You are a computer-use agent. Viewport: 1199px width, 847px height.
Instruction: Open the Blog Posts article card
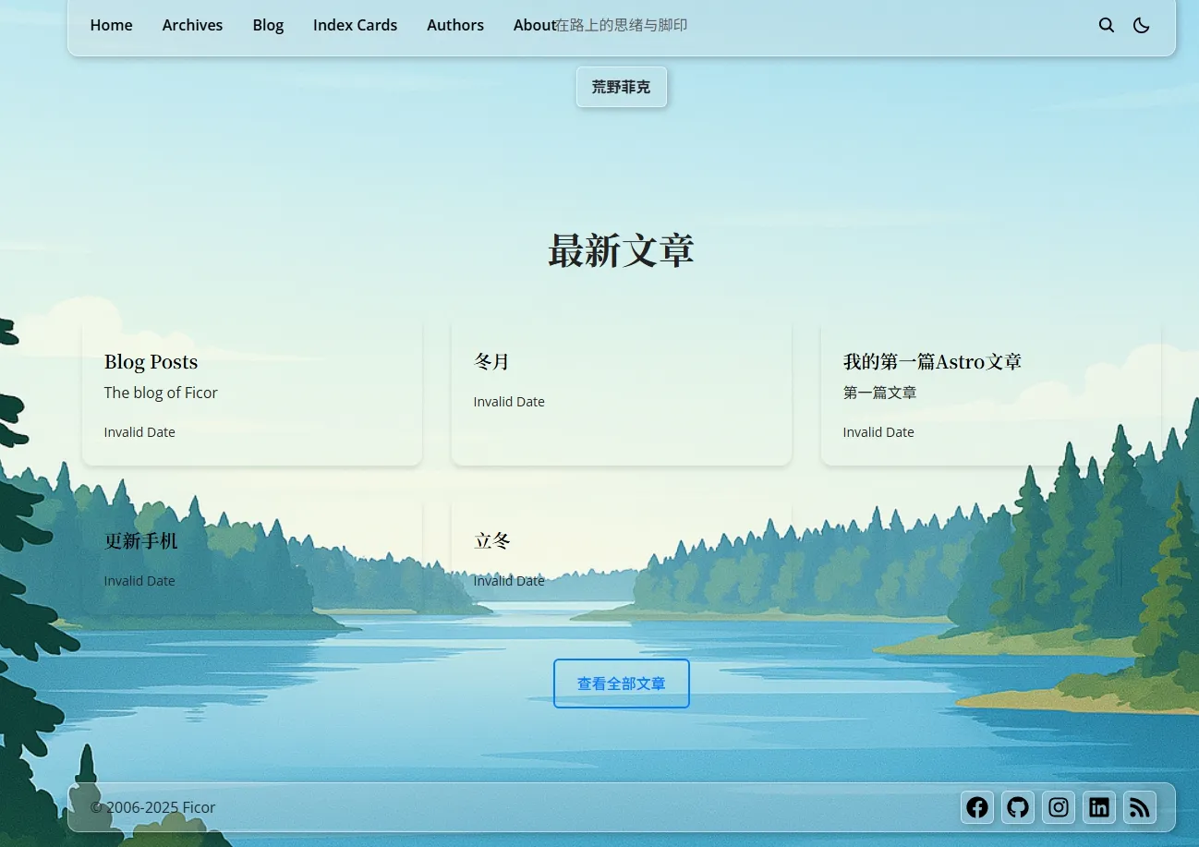pos(251,393)
